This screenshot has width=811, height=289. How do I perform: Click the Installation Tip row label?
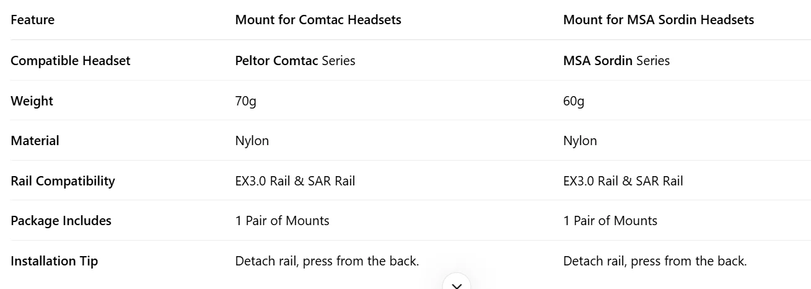[55, 261]
